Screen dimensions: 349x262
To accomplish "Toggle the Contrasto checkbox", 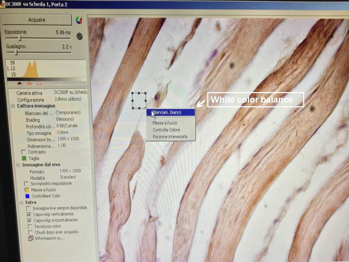I will 24,152.
